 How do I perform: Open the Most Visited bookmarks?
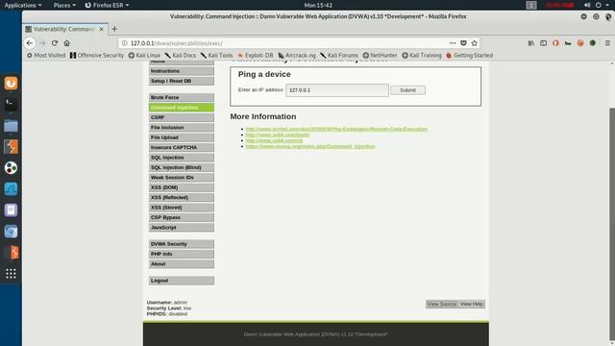[x=46, y=56]
